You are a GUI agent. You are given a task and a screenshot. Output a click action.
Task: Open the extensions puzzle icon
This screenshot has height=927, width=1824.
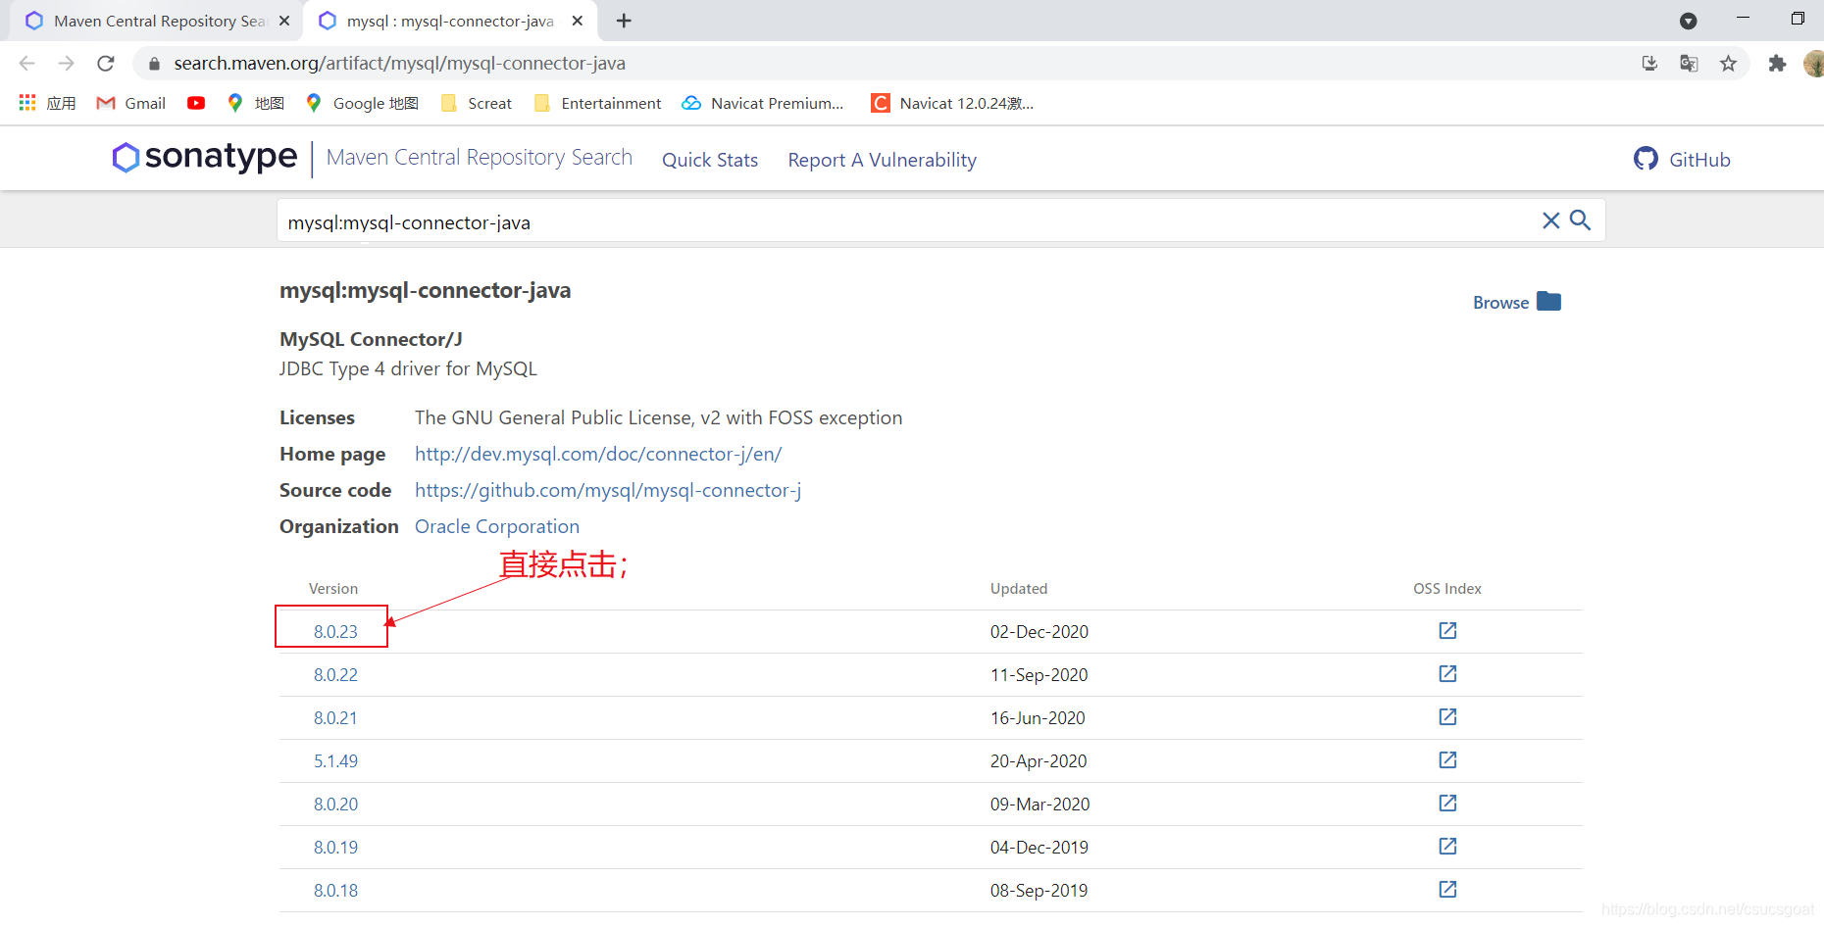tap(1777, 64)
